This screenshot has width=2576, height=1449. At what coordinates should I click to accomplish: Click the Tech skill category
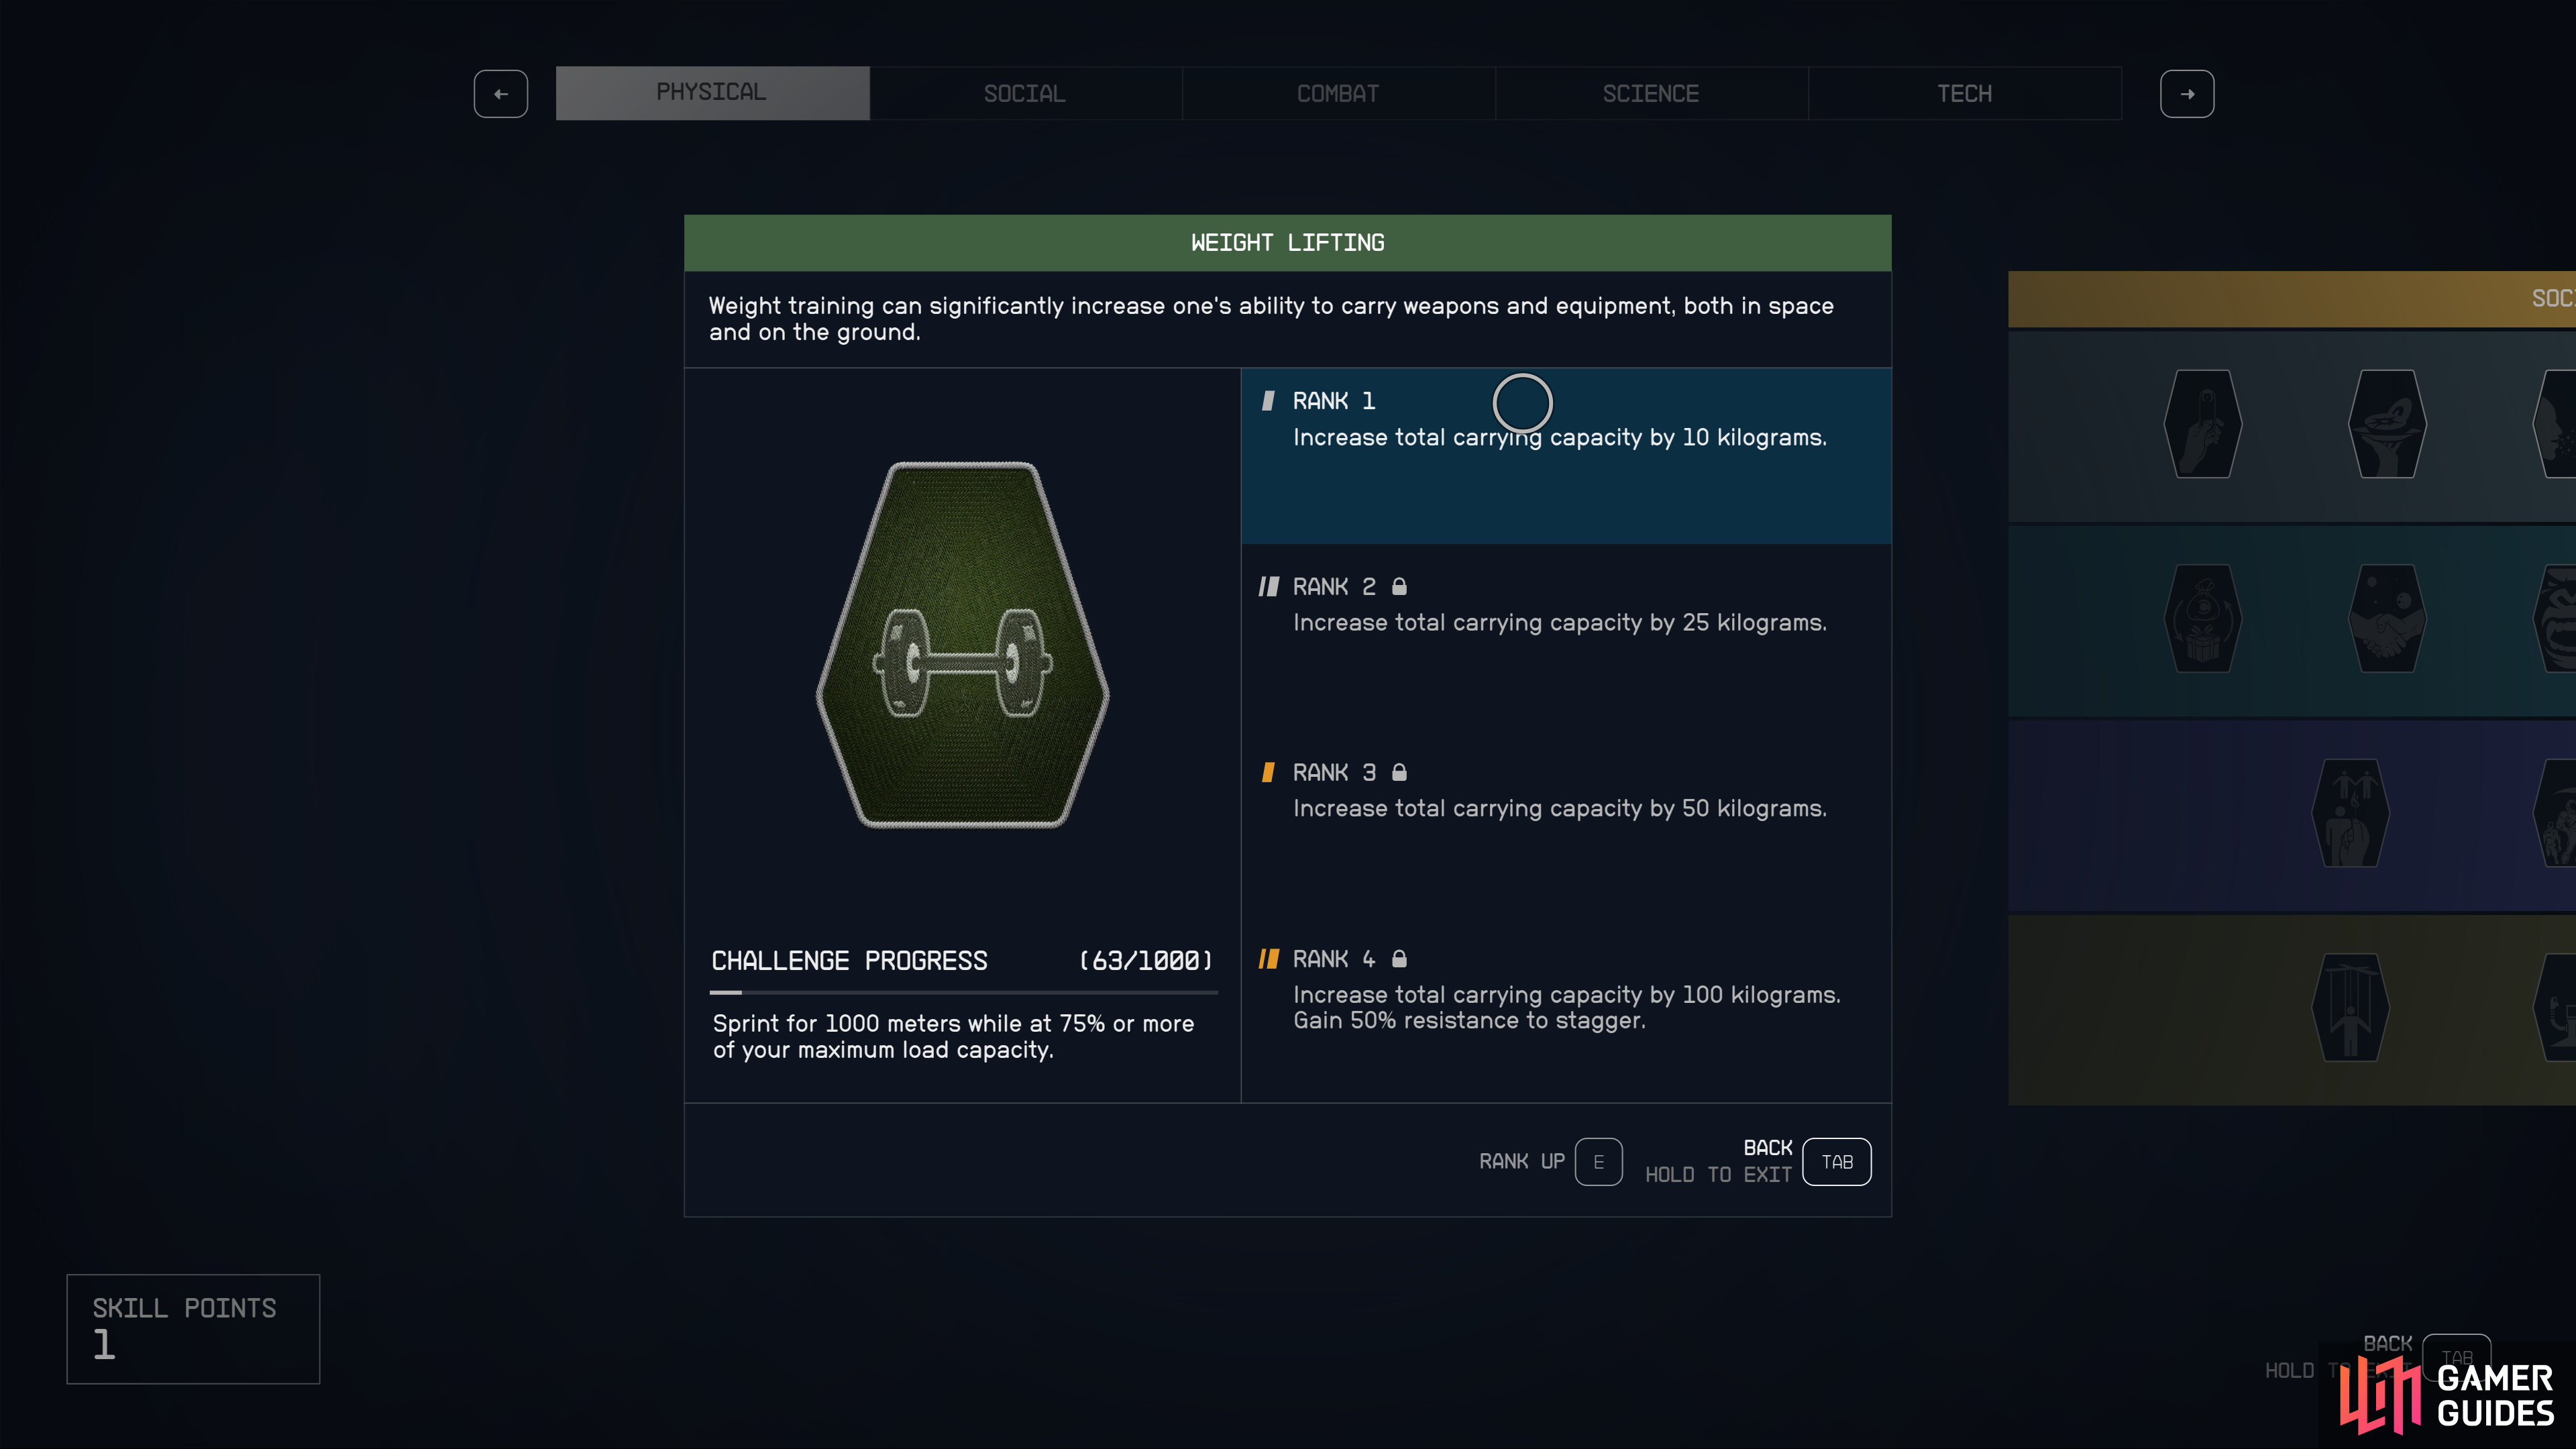pyautogui.click(x=1964, y=92)
